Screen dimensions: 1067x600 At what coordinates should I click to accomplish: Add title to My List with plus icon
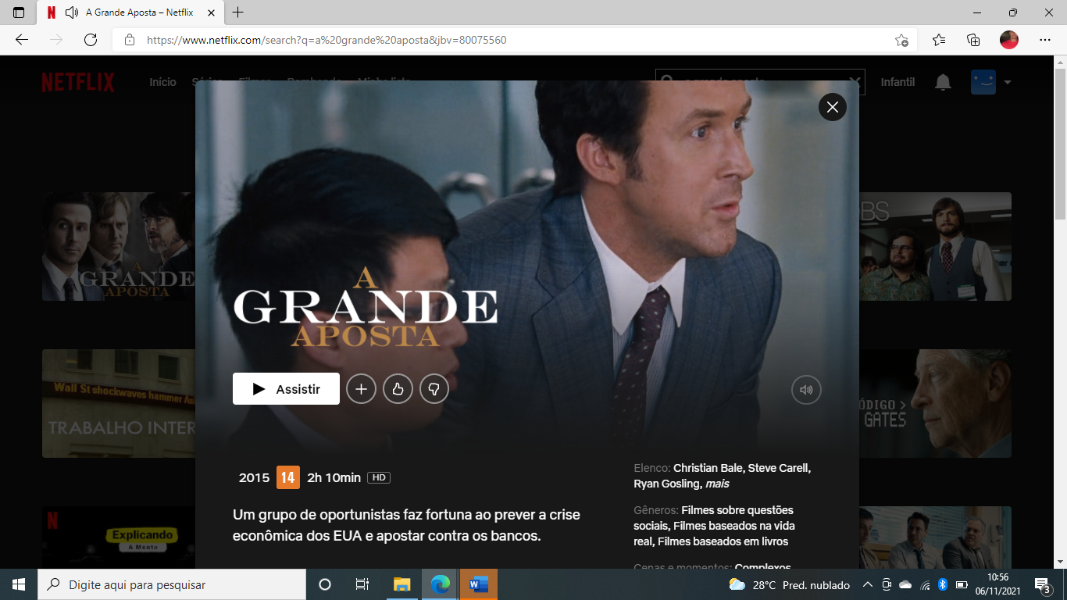[x=361, y=389]
